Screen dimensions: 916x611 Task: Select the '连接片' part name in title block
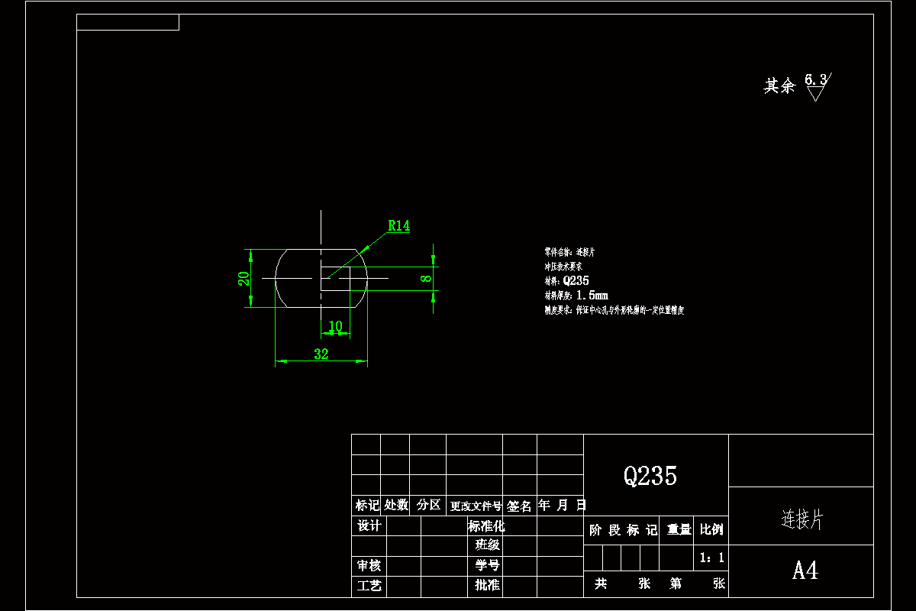(802, 520)
